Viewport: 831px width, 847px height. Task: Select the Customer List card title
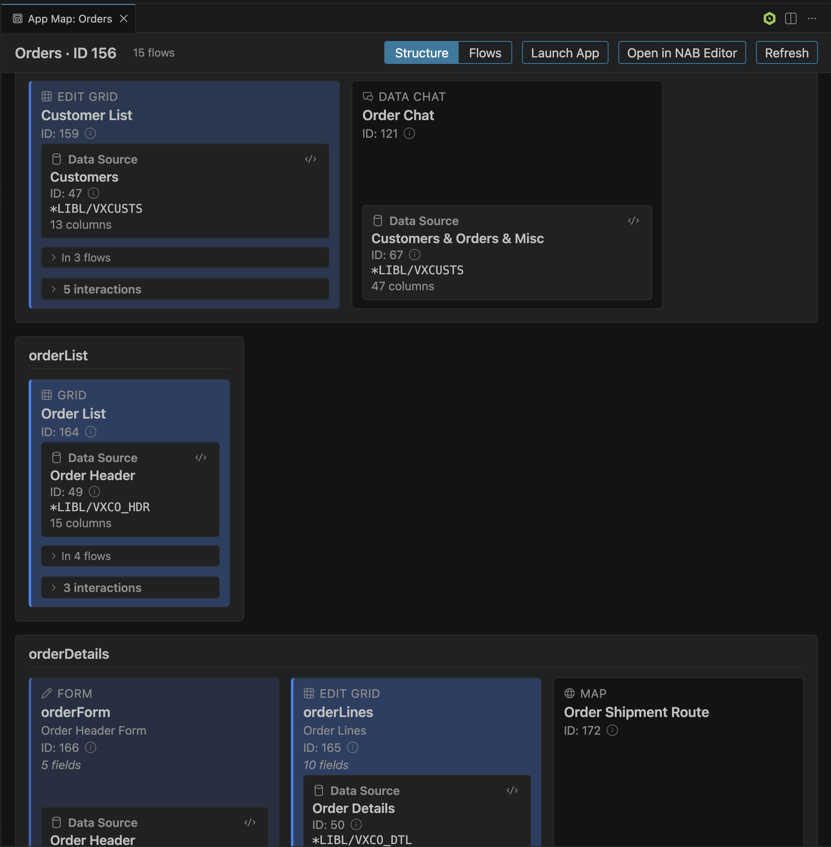[x=86, y=115]
